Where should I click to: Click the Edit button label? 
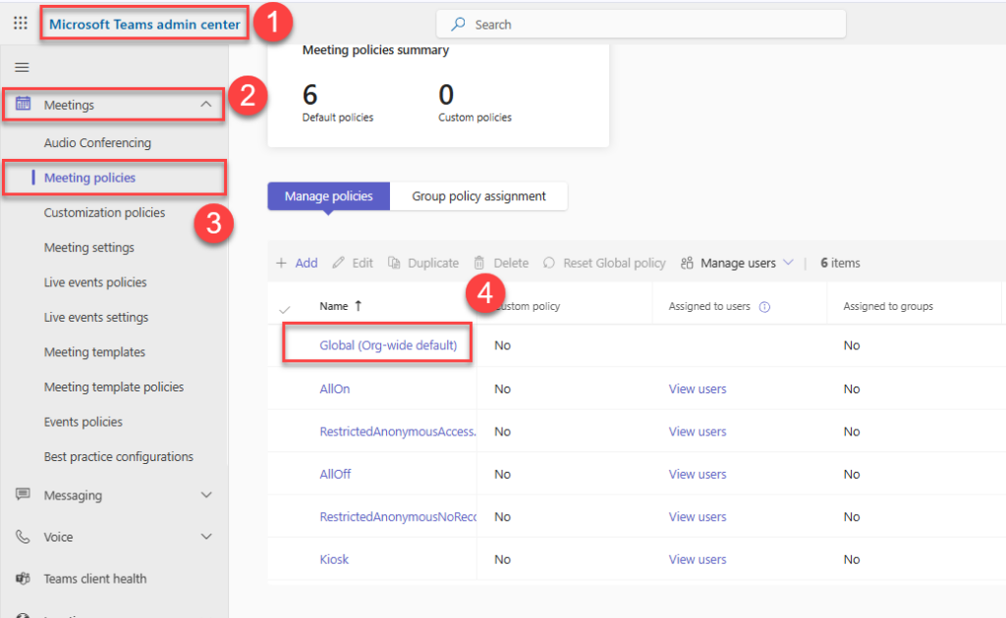(363, 263)
